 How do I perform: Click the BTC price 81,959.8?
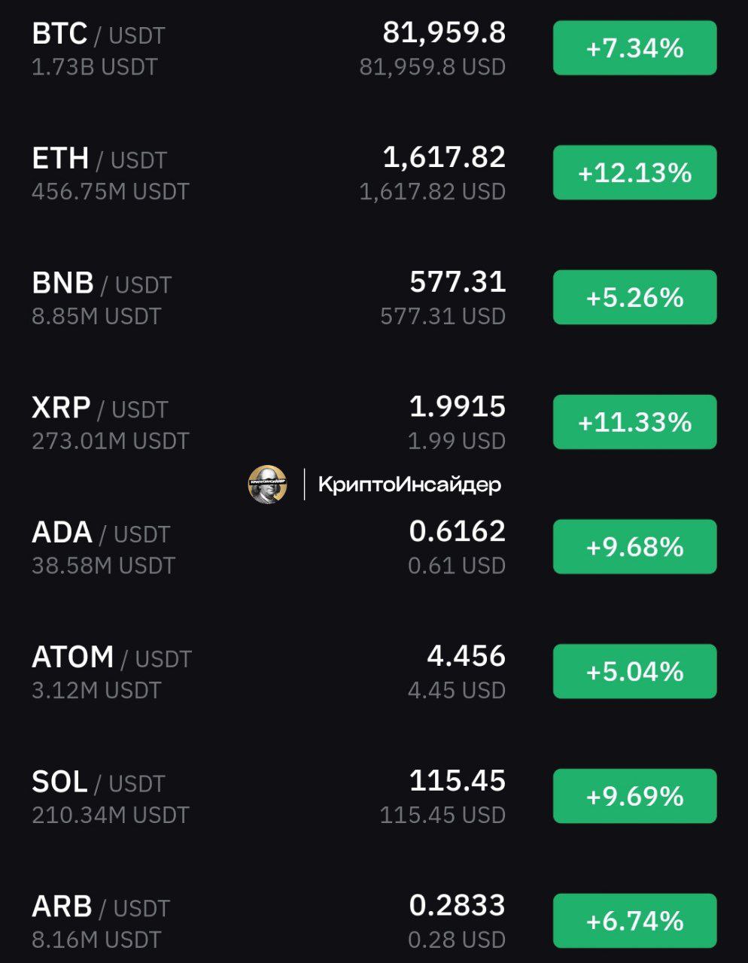(x=444, y=33)
